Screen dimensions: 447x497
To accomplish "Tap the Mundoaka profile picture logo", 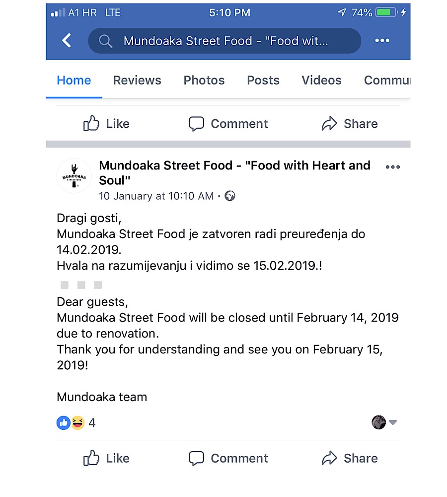I will [74, 176].
